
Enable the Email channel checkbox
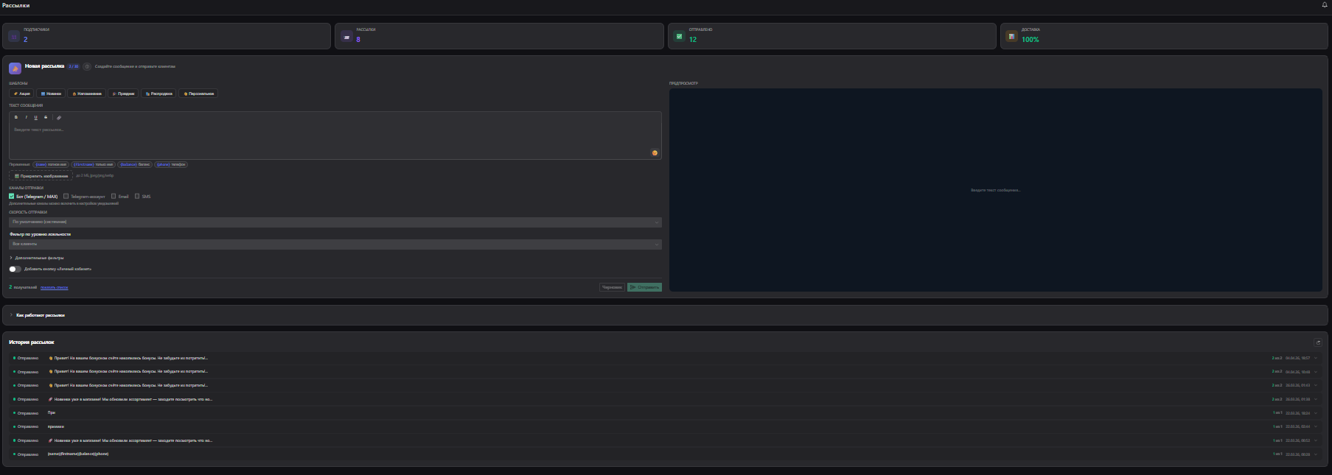[x=114, y=197]
